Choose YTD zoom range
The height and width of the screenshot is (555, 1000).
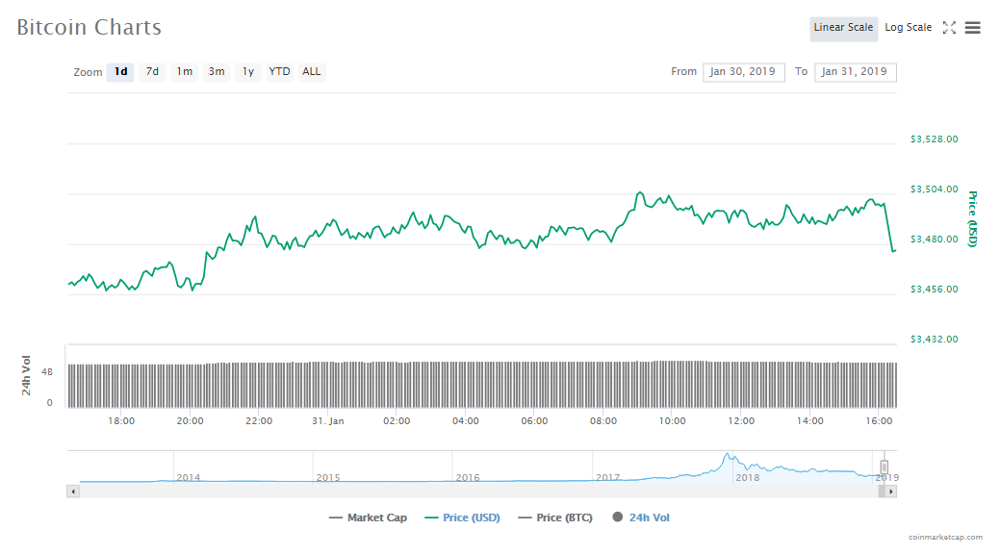pos(279,72)
